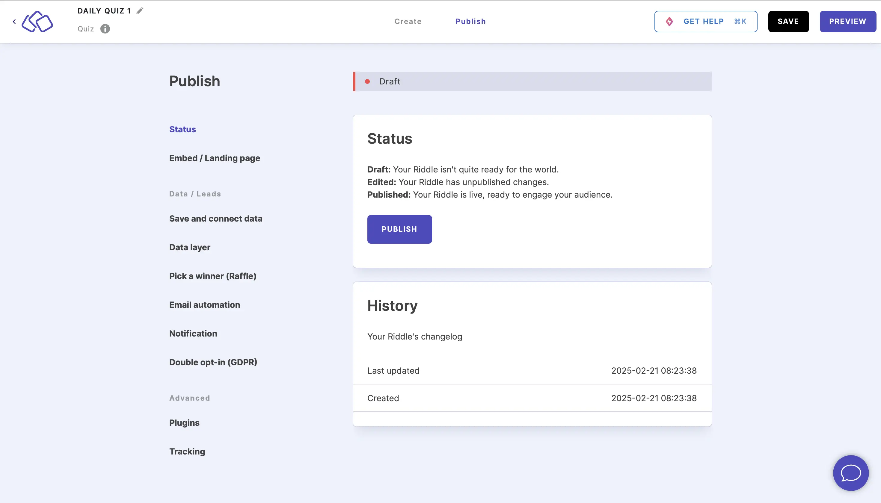Click the Riddle logo icon top left
Image resolution: width=881 pixels, height=503 pixels.
pyautogui.click(x=37, y=21)
